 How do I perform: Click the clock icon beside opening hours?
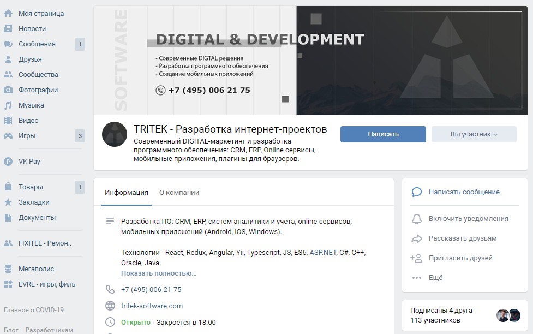click(x=110, y=322)
